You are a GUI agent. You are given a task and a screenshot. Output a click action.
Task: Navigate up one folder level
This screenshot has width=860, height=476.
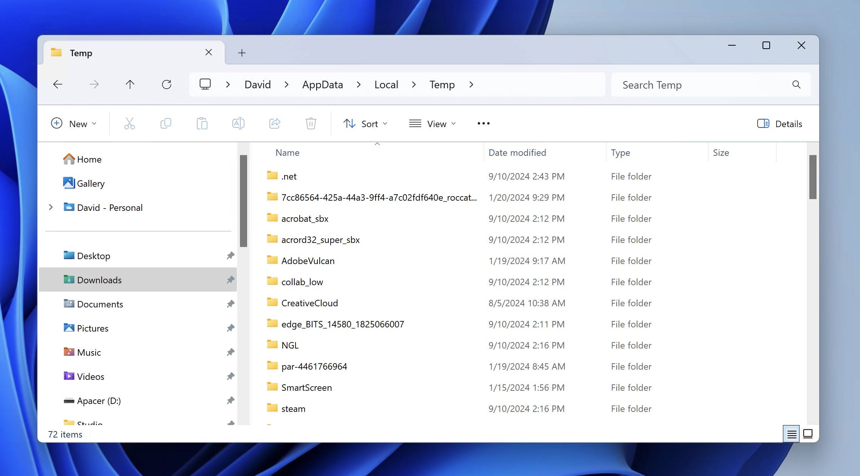130,84
